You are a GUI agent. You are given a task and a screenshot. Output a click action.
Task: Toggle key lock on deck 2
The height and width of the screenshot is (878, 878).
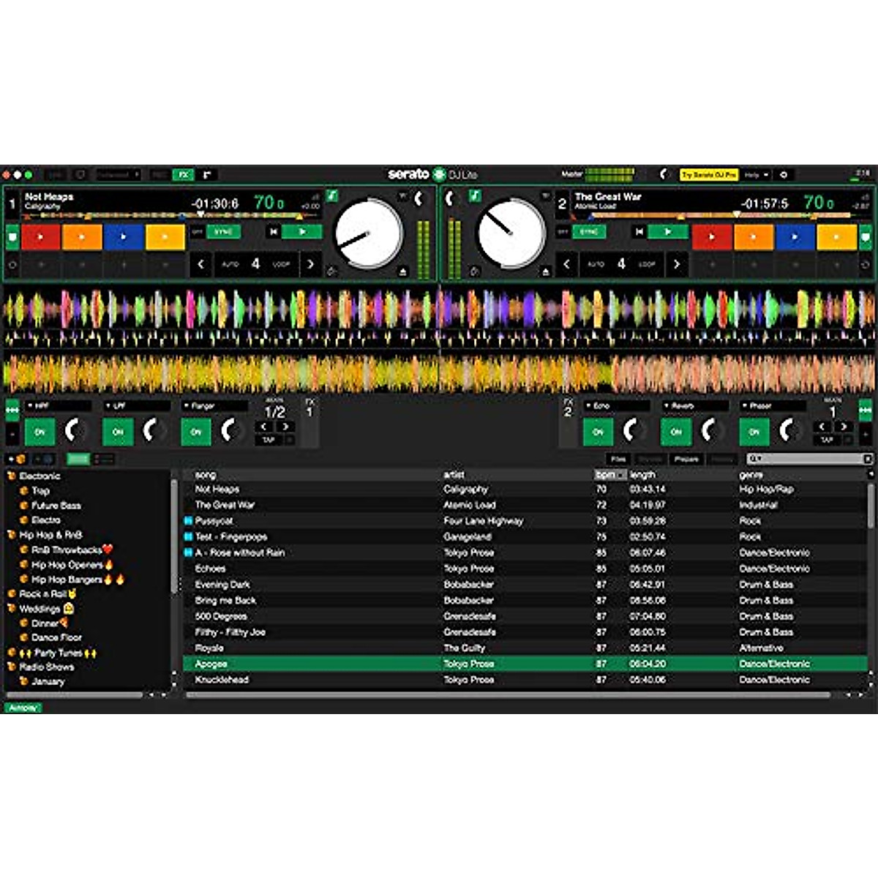click(475, 195)
